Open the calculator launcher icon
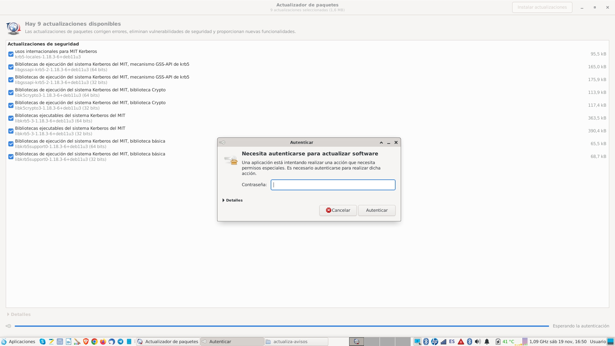The image size is (615, 346). (x=60, y=342)
